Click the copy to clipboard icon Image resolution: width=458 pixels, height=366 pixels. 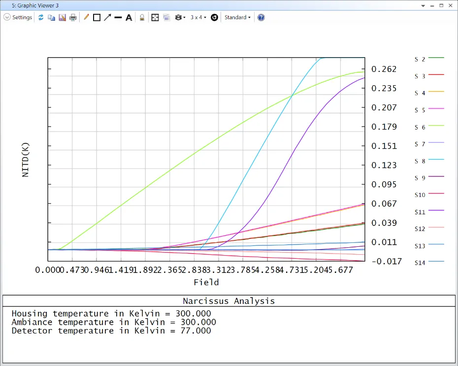[x=51, y=17]
